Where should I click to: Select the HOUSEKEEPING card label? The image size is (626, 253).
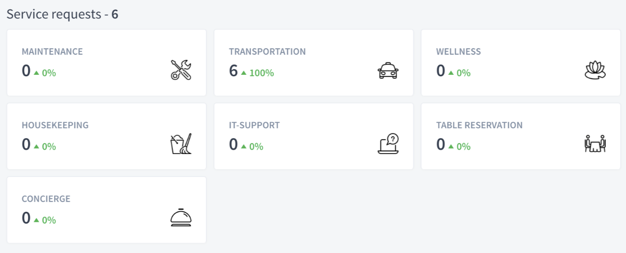tap(55, 125)
